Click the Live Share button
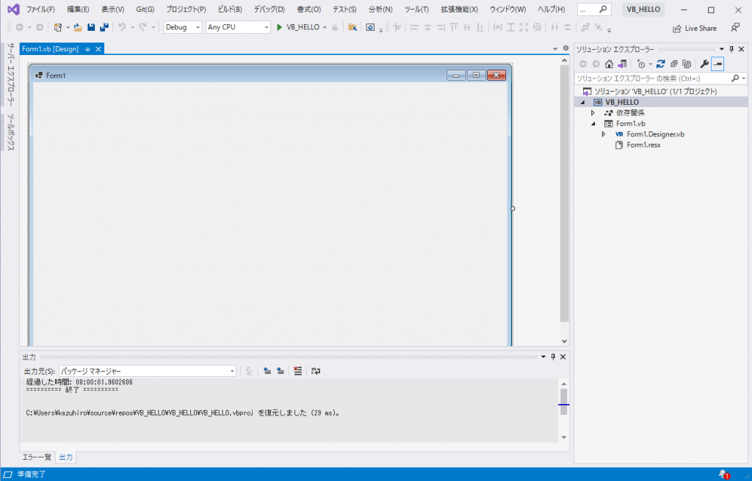 point(695,28)
